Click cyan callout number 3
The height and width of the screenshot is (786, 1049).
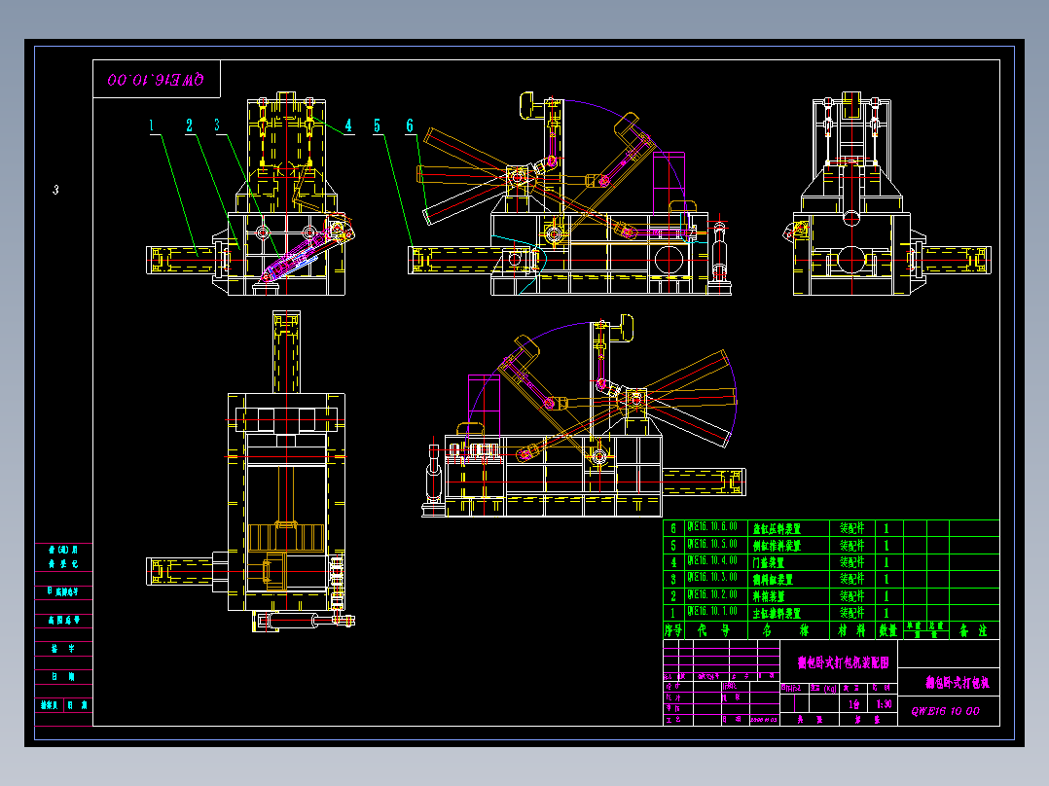tap(217, 125)
